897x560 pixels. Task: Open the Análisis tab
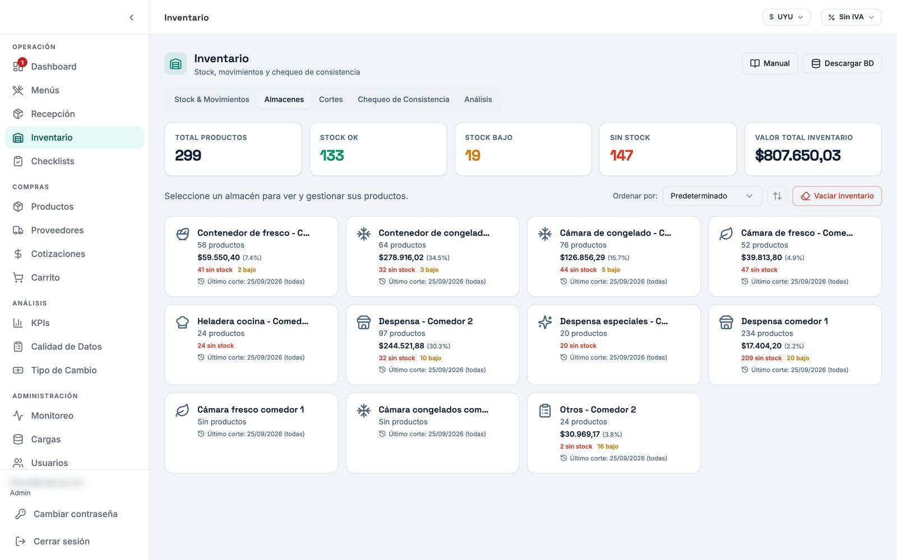point(478,99)
